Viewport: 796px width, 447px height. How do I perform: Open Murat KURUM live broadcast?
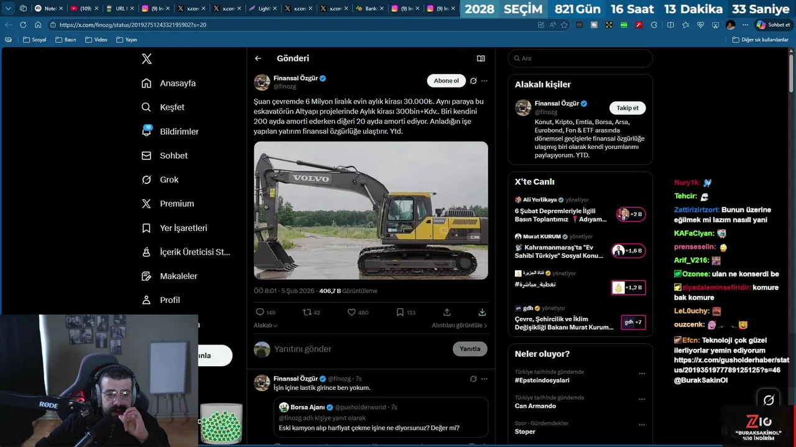click(x=580, y=246)
